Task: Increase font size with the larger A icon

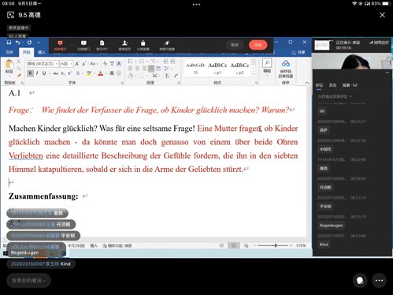Action: [x=77, y=64]
